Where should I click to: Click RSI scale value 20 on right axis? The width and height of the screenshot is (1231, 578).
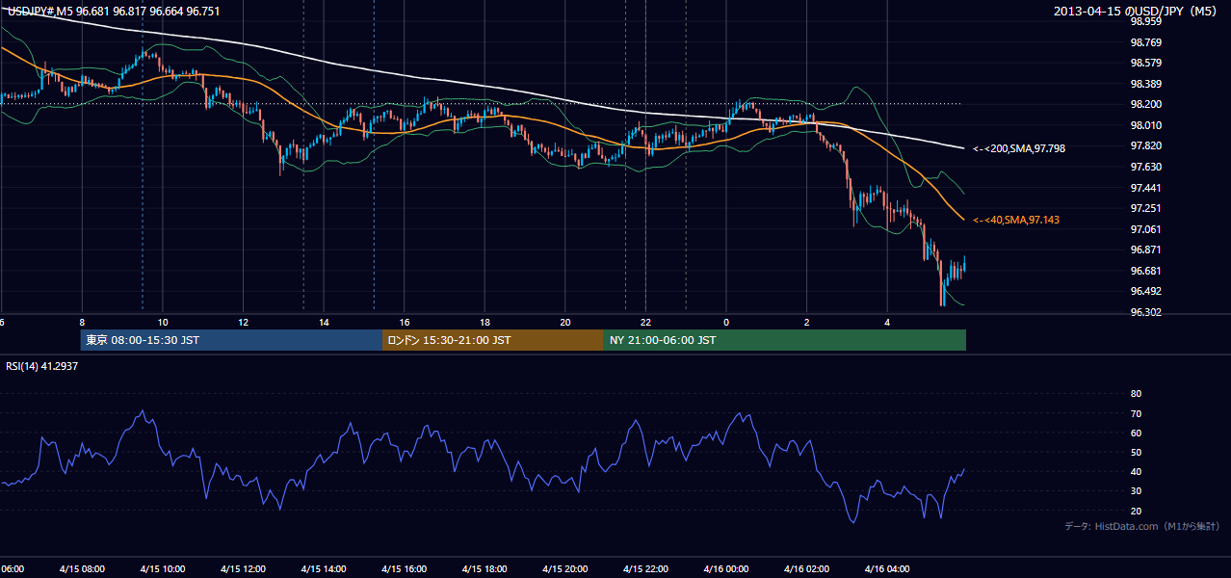[x=1136, y=511]
